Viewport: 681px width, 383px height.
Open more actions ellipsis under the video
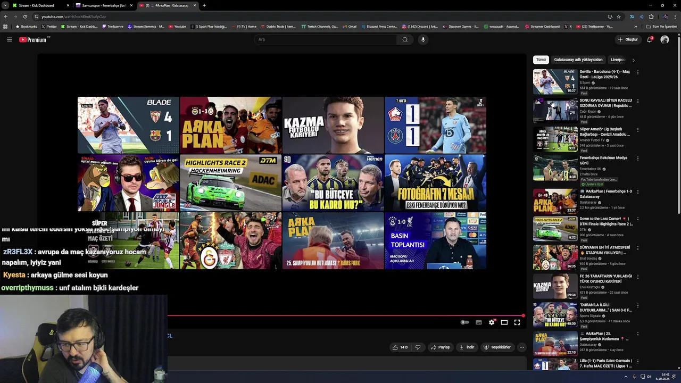click(521, 347)
